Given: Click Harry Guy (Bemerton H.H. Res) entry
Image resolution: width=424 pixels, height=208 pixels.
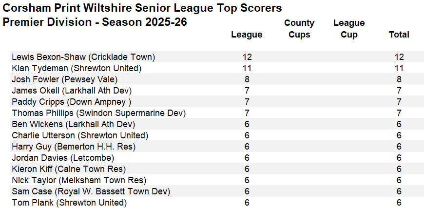Looking at the screenshot, I should click(x=74, y=147).
